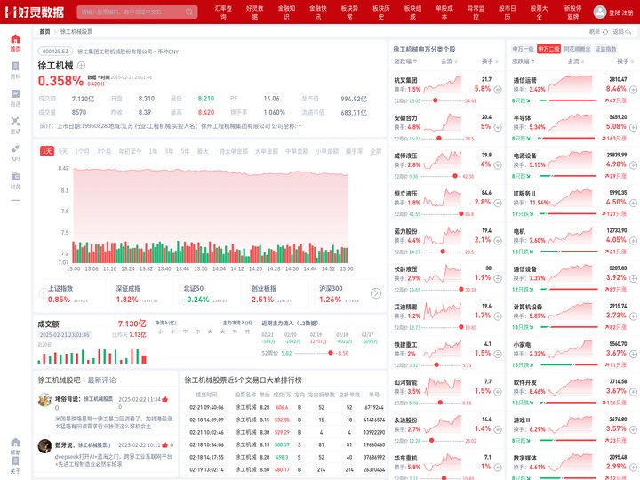Sort 申万分类个股 list by 涨跌幅

point(405,61)
